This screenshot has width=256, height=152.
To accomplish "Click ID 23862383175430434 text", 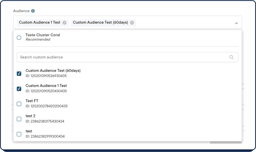I will (45, 121).
